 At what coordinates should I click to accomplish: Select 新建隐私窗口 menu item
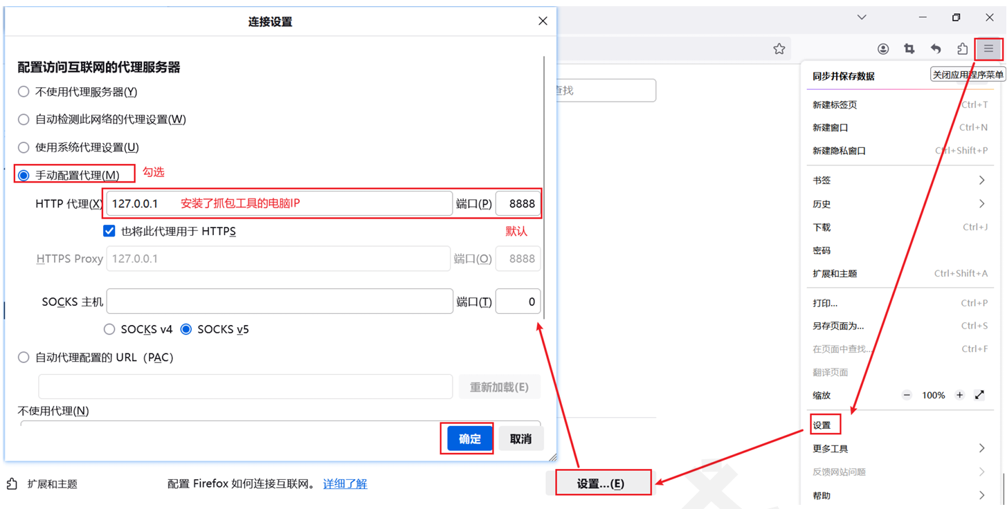coord(840,151)
